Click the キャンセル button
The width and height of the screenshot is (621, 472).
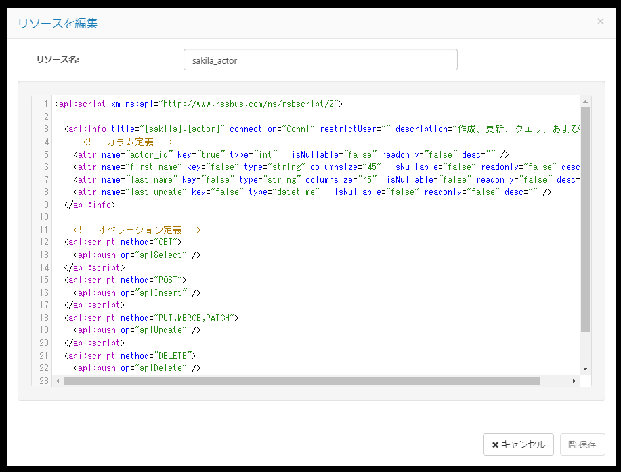[518, 445]
